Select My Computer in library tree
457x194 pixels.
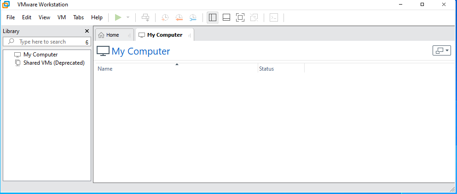40,55
